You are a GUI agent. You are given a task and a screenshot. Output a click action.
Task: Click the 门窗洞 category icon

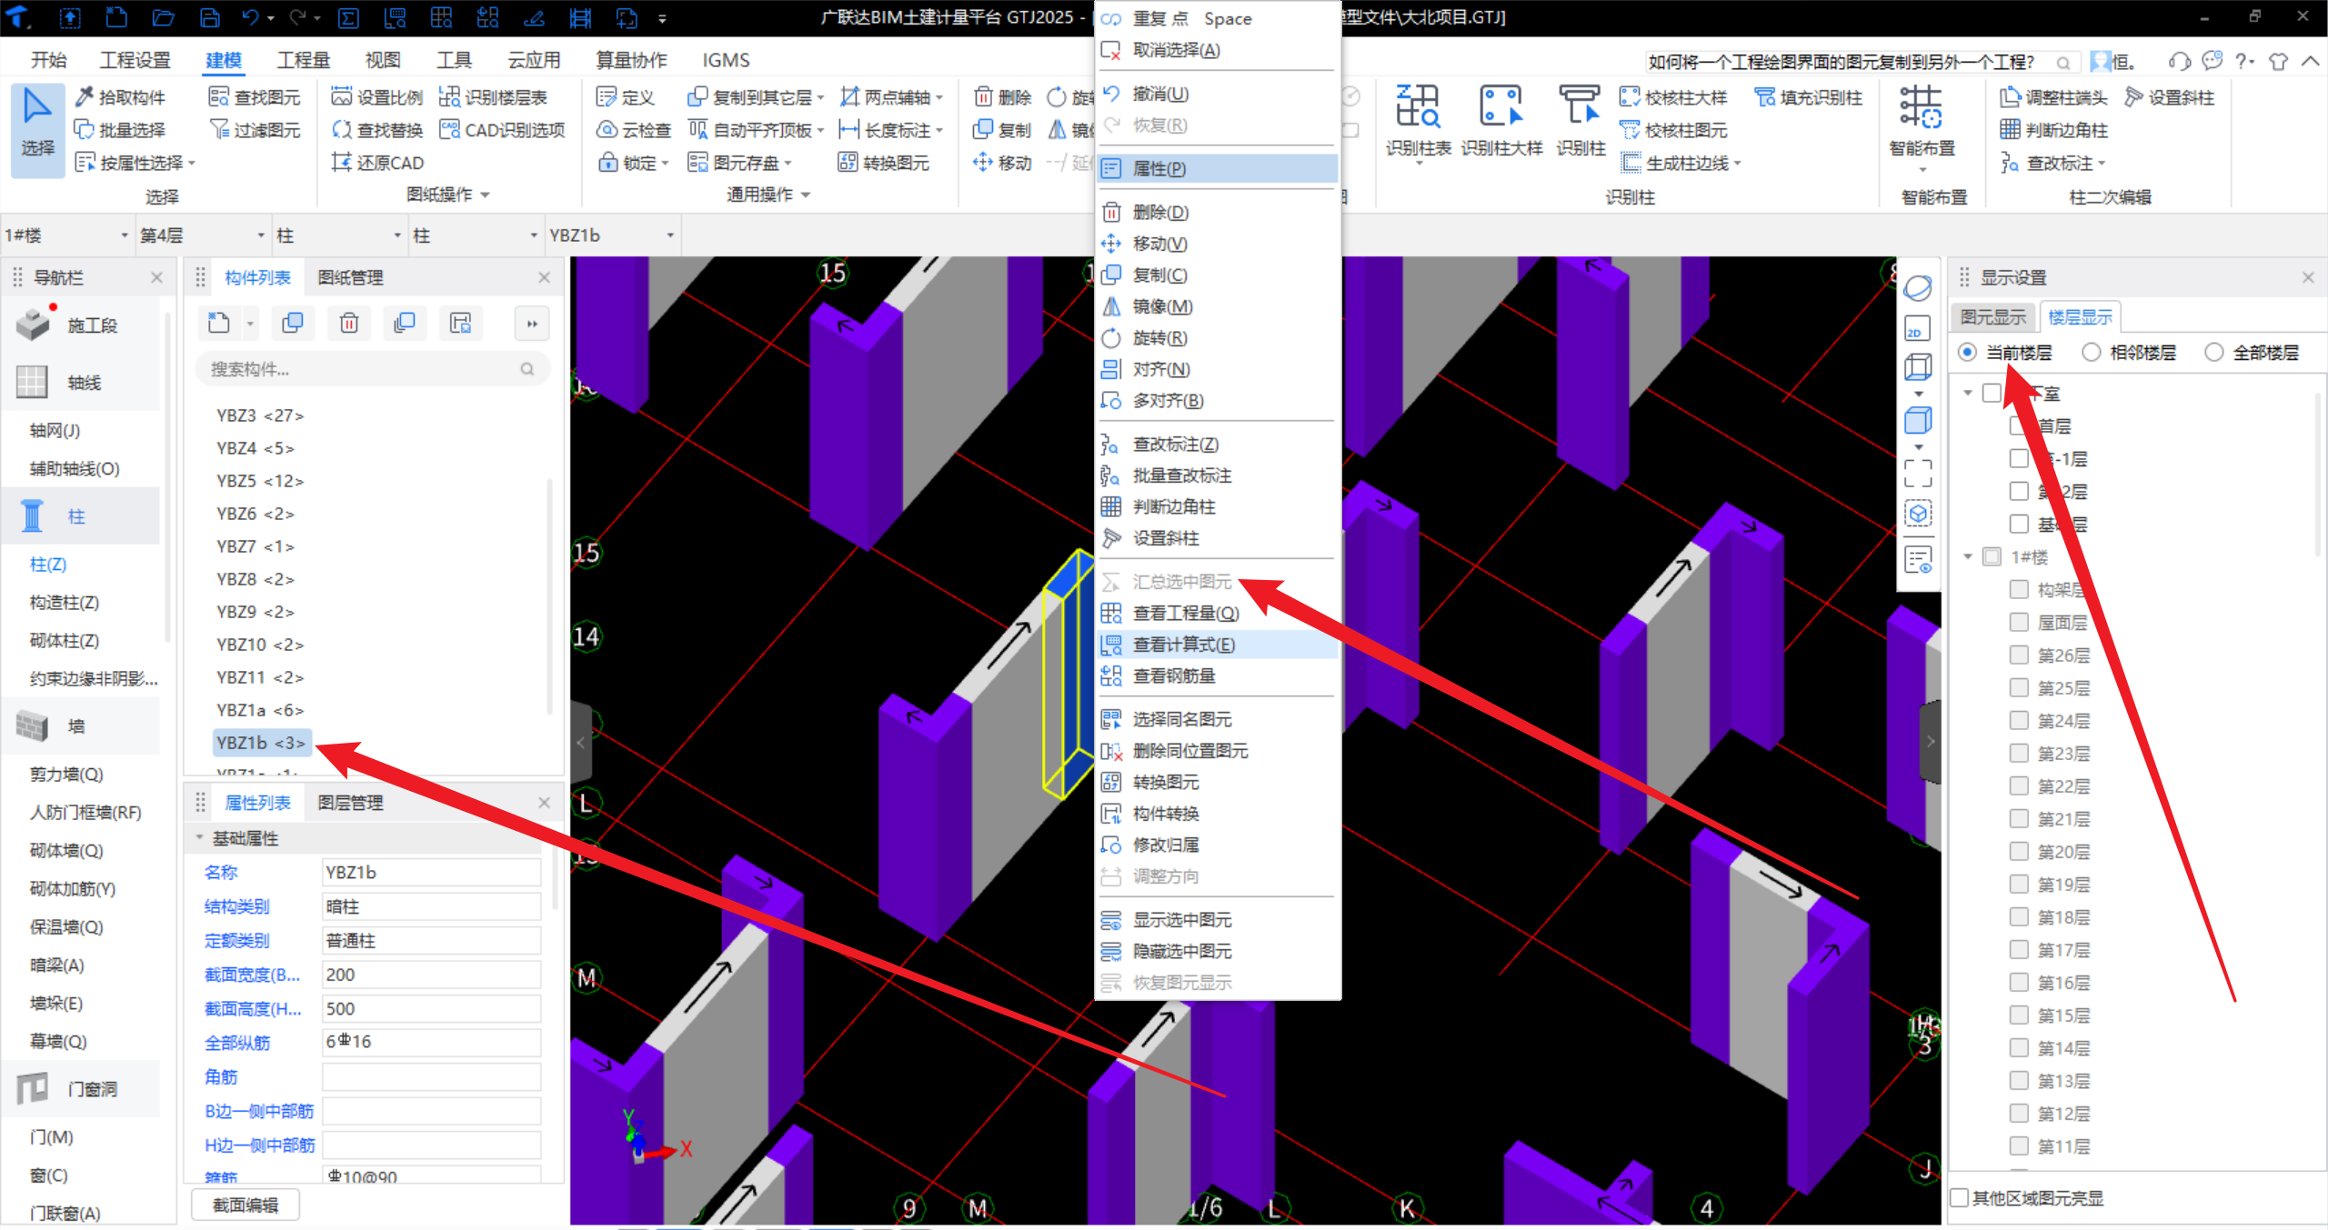tap(32, 1088)
